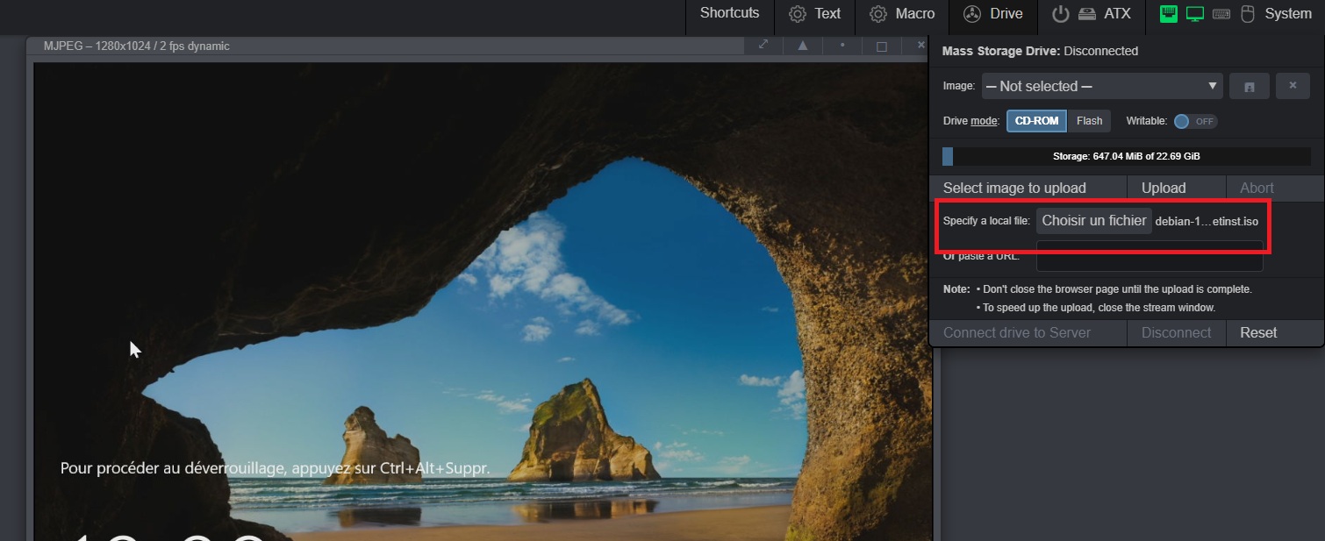Click the X remove image button beside Image
Image resolution: width=1325 pixels, height=541 pixels.
(1293, 86)
